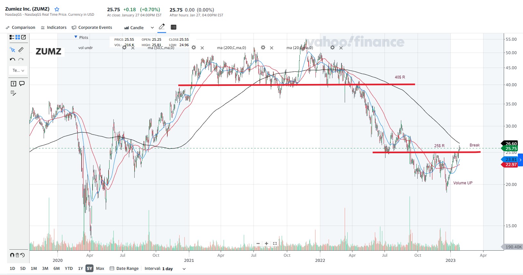Collapse the Plots legend triangle
The height and width of the screenshot is (275, 523).
pos(76,37)
